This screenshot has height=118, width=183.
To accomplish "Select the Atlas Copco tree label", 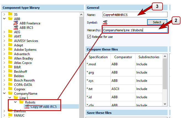I will click(x=23, y=63).
